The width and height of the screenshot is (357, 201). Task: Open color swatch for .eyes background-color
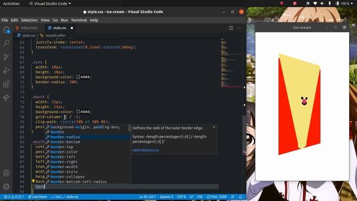point(78,77)
